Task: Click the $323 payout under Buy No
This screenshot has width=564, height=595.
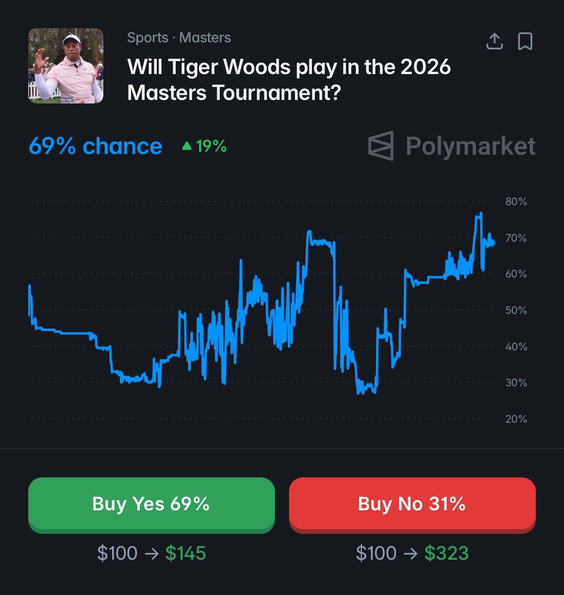Action: 446,553
